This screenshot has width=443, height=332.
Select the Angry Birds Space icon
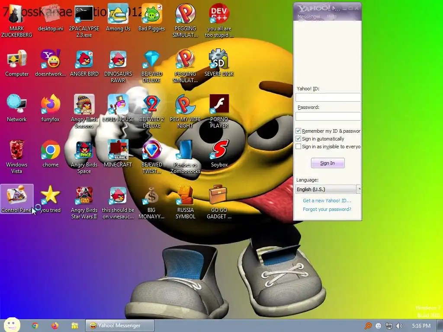(x=84, y=157)
